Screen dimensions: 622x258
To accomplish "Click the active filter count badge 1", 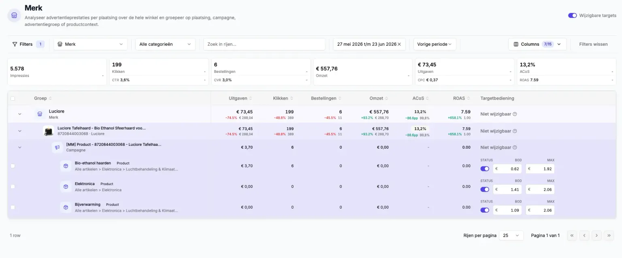I will point(40,44).
